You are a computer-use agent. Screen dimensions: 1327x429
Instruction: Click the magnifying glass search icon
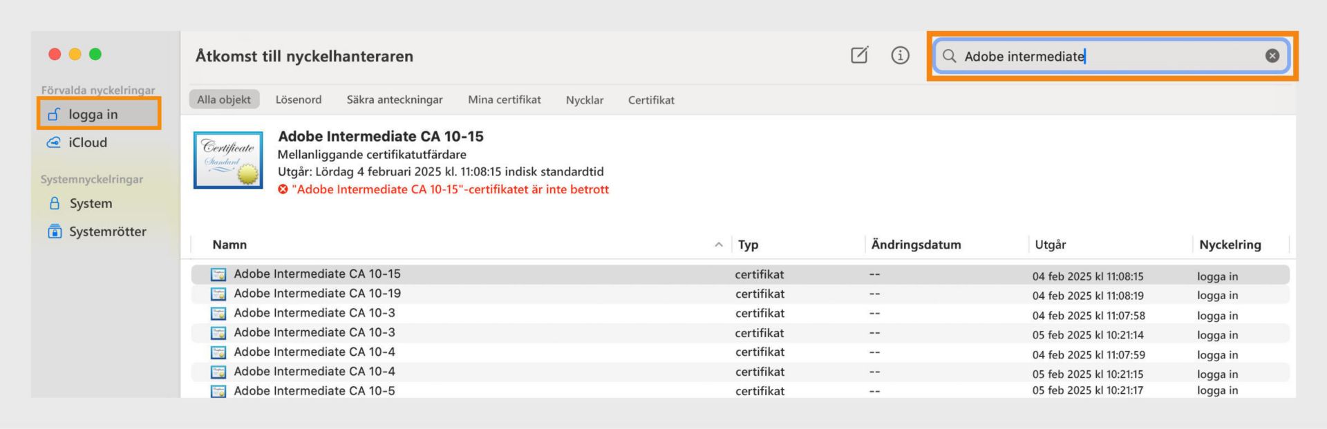[x=950, y=56]
